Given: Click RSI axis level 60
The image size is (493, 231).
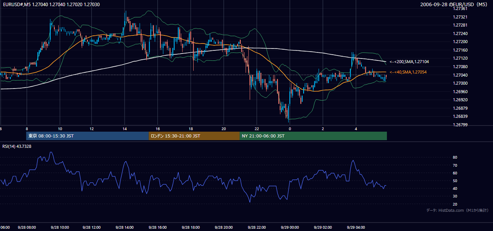Looking at the screenshot, I should (x=455, y=173).
